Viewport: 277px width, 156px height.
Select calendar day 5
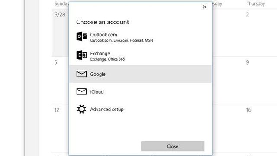tap(60, 81)
